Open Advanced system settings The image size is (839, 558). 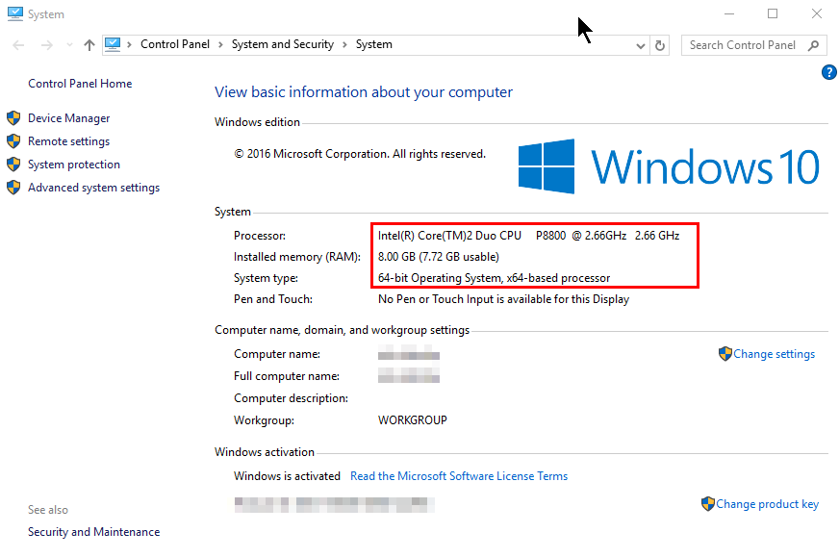click(93, 188)
